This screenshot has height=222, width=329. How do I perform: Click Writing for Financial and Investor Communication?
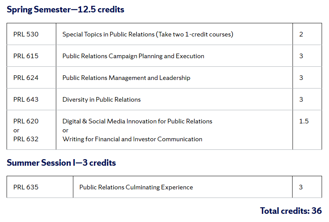coord(132,139)
